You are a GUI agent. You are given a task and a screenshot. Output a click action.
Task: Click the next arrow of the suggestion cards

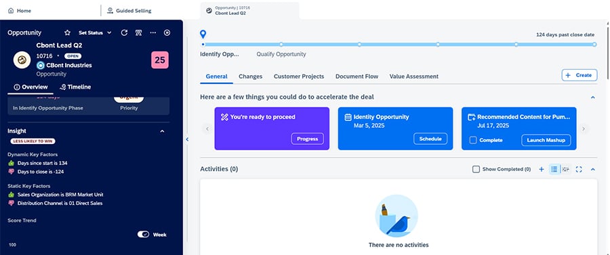(583, 129)
